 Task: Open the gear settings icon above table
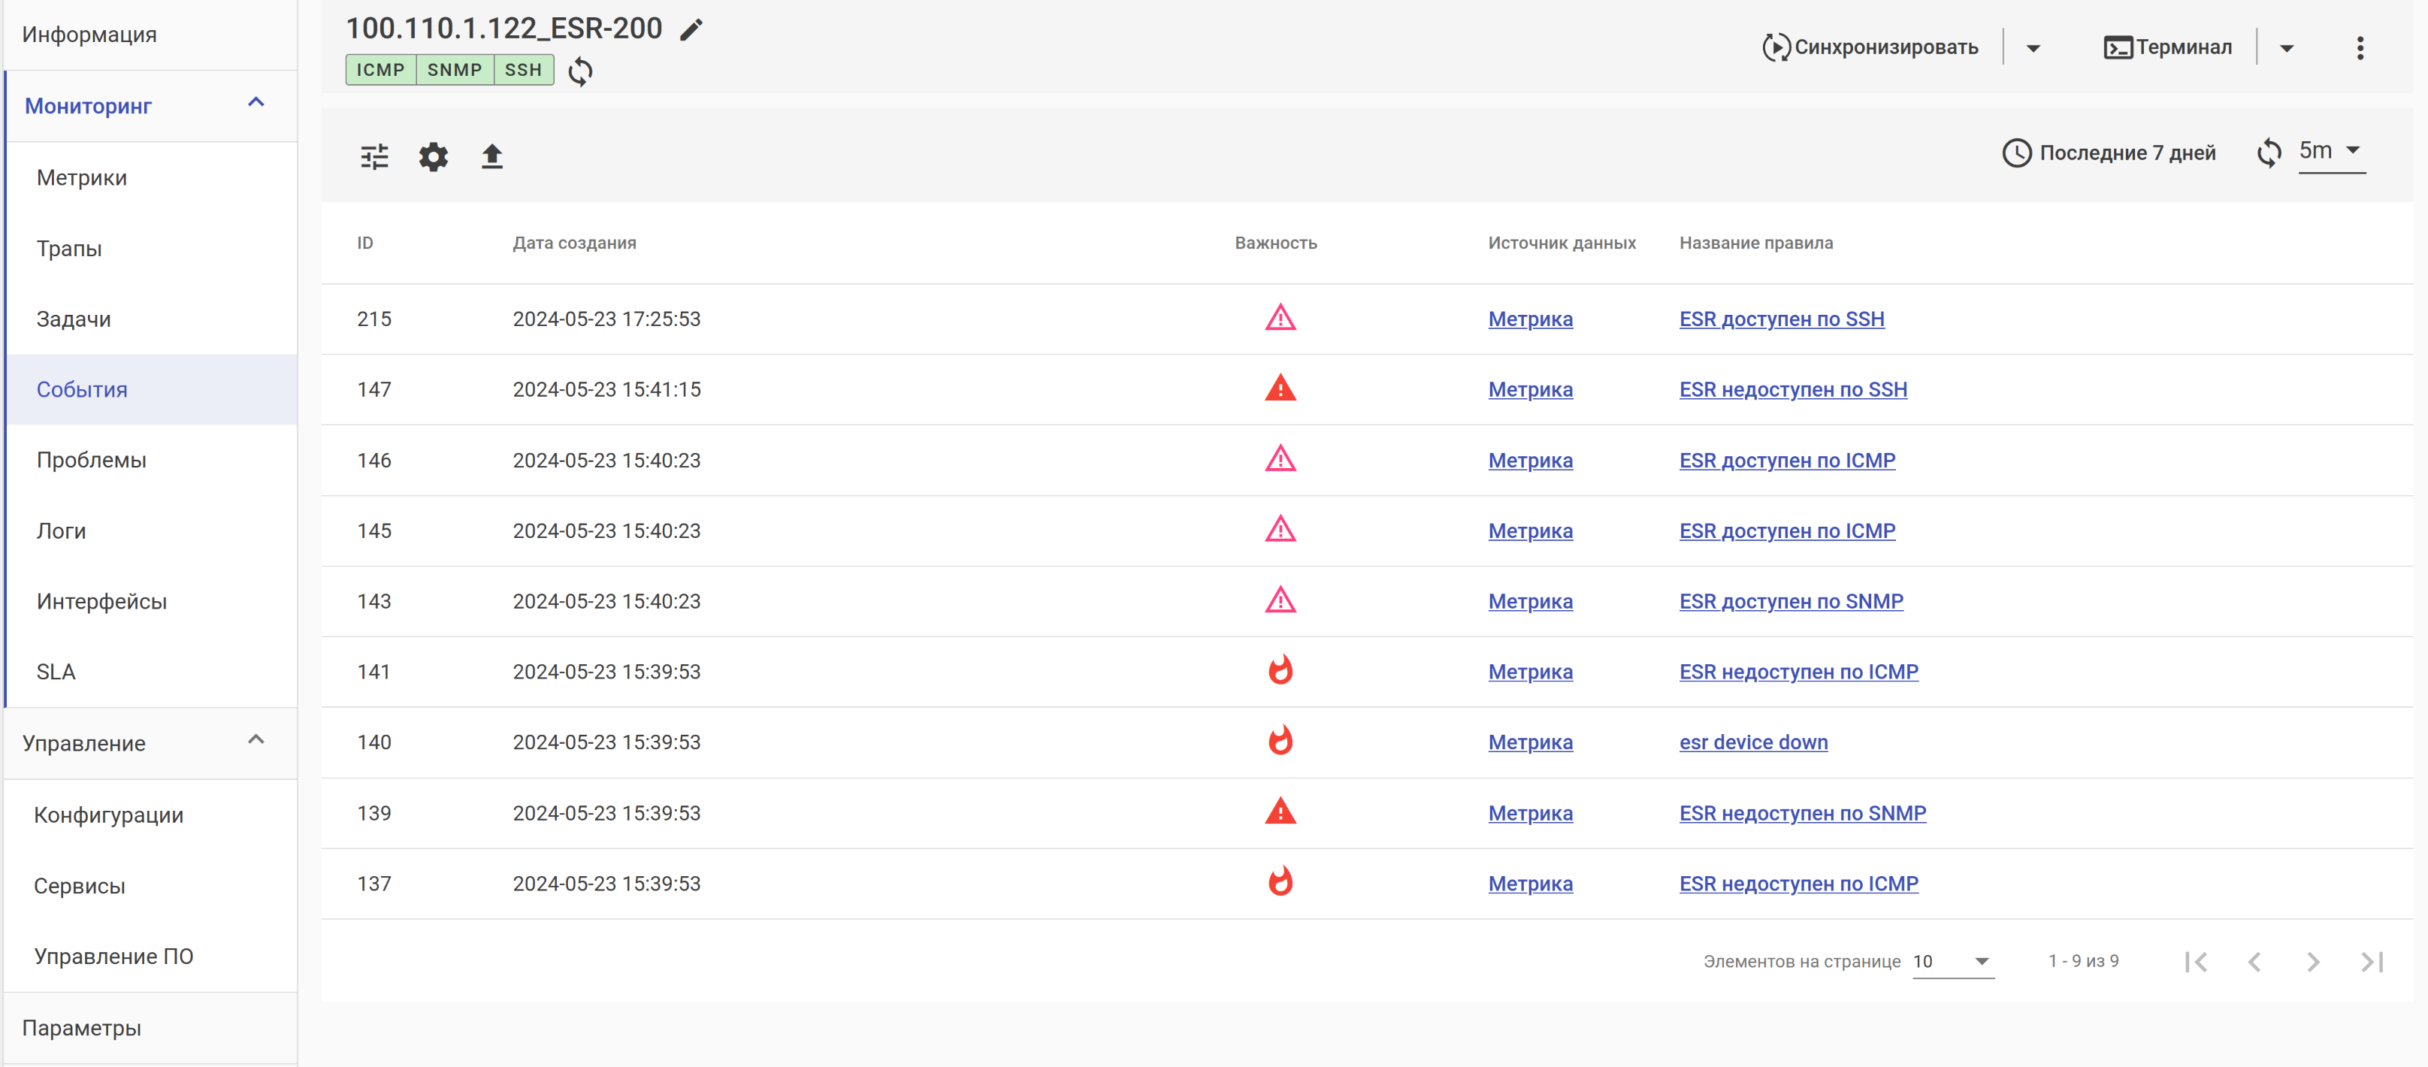[433, 156]
